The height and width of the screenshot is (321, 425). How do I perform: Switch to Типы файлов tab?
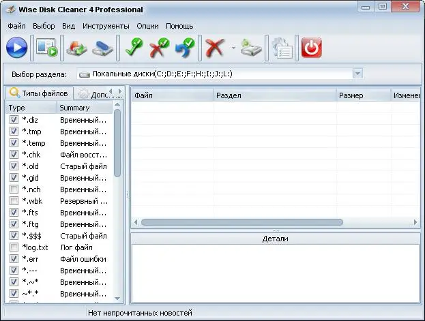point(39,93)
